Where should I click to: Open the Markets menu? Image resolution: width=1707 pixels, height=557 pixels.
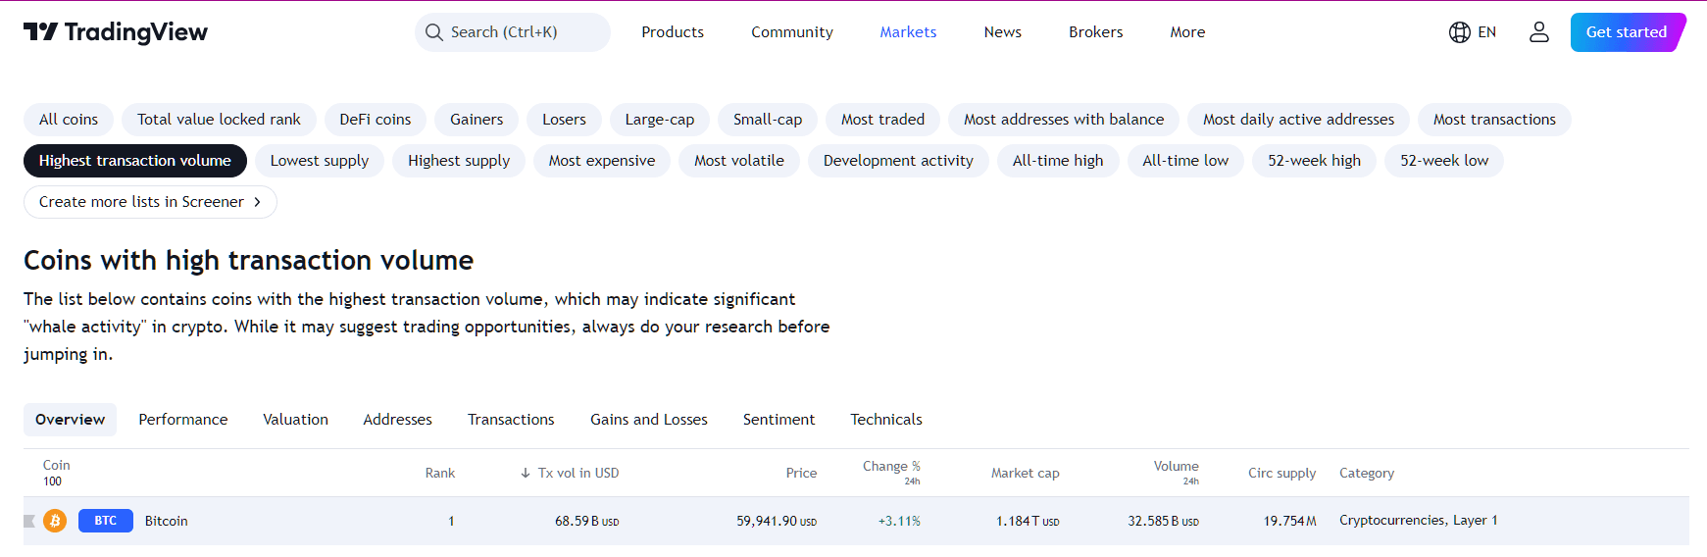(x=908, y=32)
